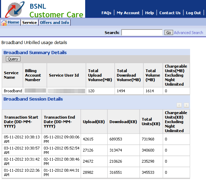Screen dimensions: 206x180
Task: Click the BSNL logo emblem
Action: point(15,9)
